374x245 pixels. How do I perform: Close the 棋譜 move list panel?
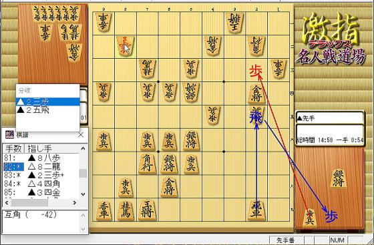click(x=81, y=135)
